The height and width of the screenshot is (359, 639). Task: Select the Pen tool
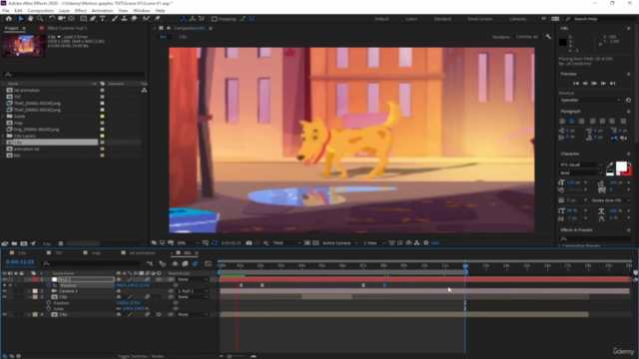click(93, 19)
